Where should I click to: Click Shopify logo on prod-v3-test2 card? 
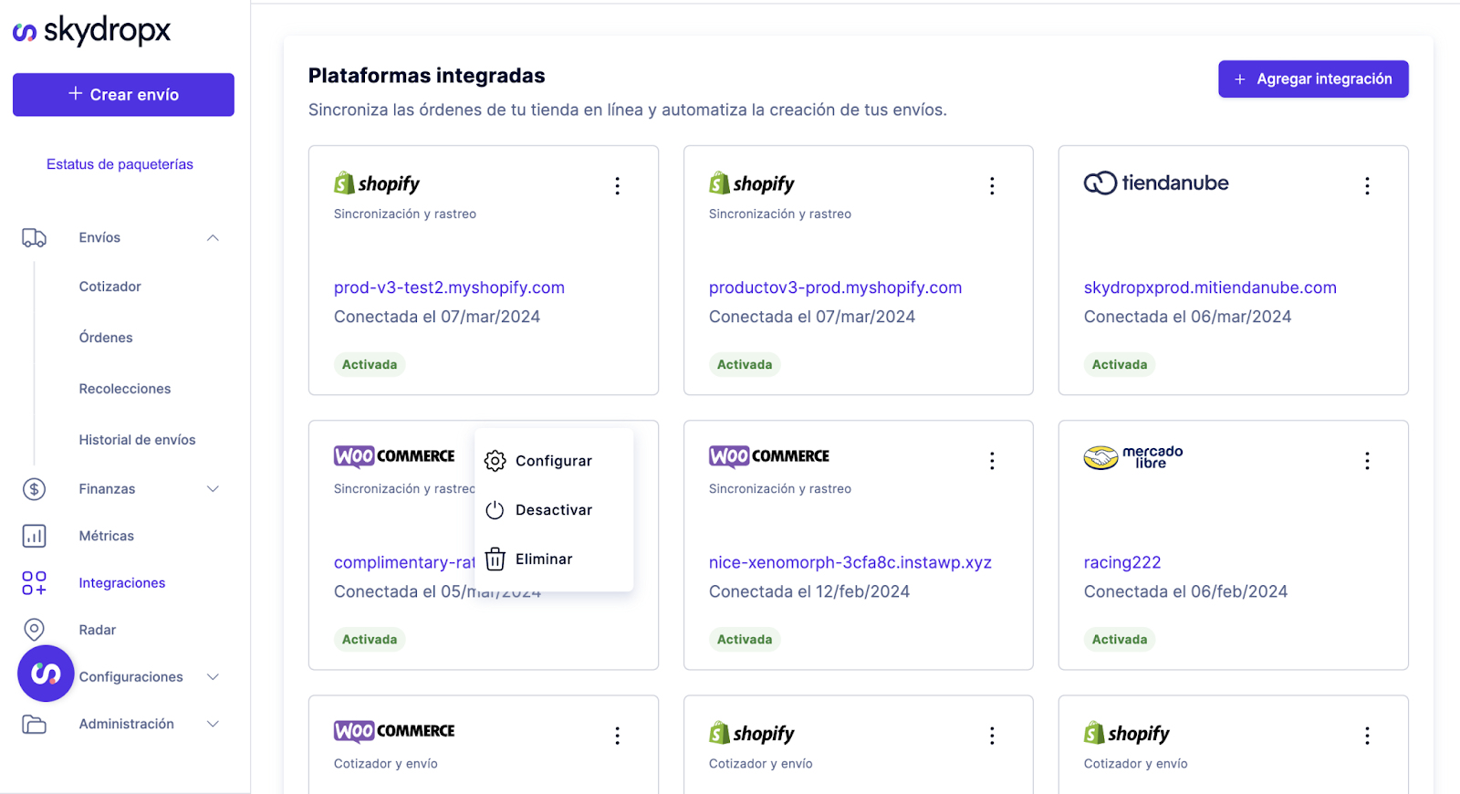tap(377, 183)
